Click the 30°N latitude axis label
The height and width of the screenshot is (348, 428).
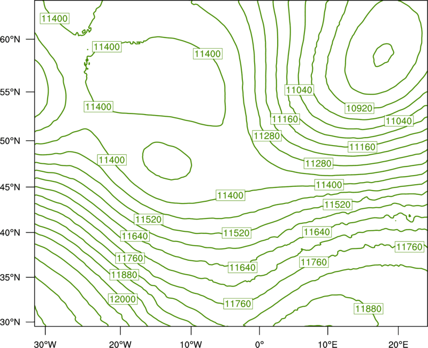click(10, 322)
